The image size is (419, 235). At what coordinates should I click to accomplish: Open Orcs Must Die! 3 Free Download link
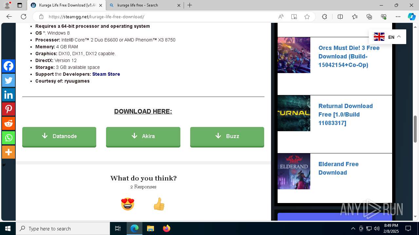click(x=349, y=56)
